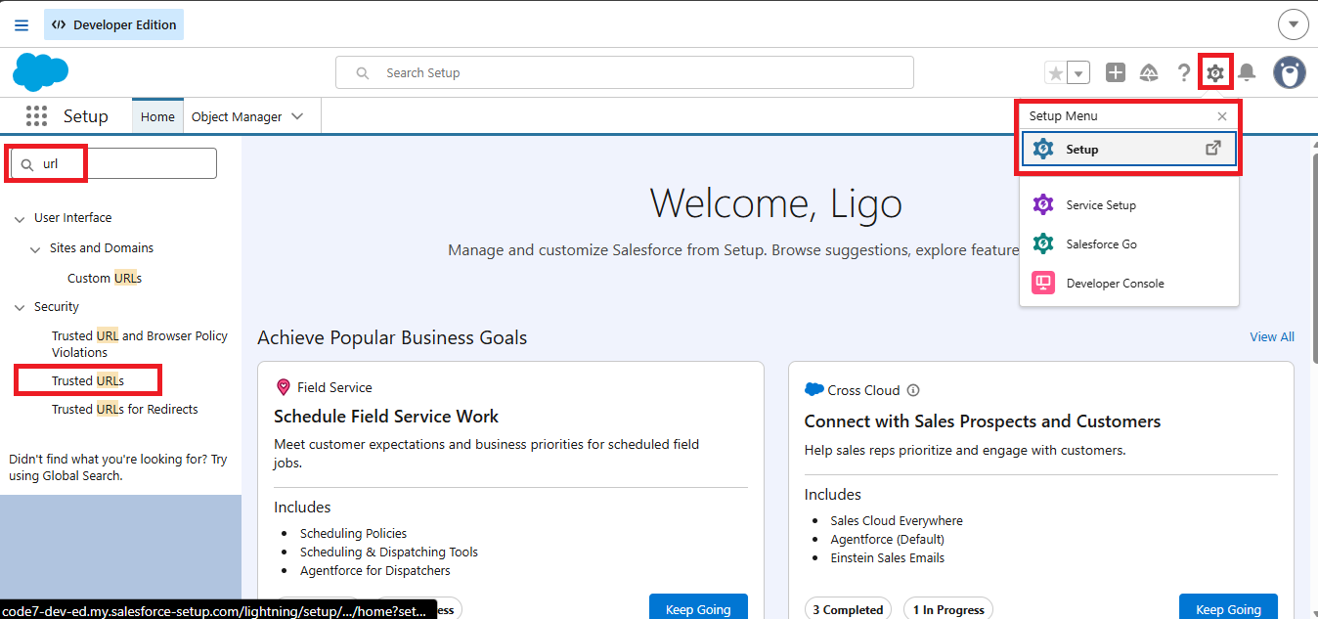Open the hamburger menu beside Developer Edition
This screenshot has width=1318, height=619.
click(x=22, y=24)
